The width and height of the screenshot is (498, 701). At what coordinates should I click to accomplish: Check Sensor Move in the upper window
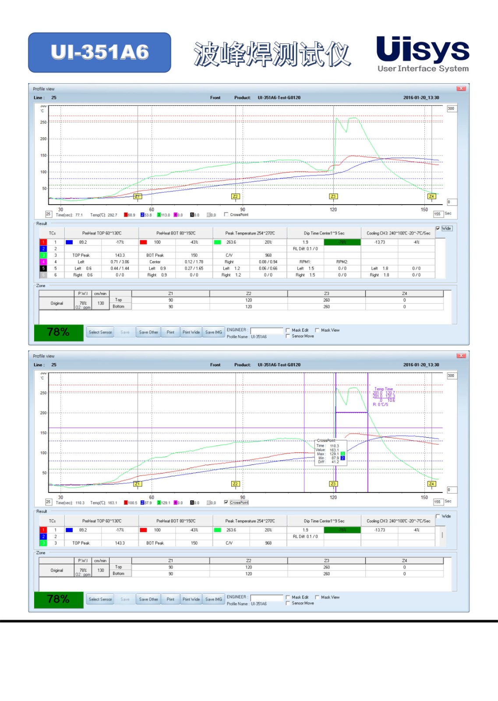click(x=288, y=336)
